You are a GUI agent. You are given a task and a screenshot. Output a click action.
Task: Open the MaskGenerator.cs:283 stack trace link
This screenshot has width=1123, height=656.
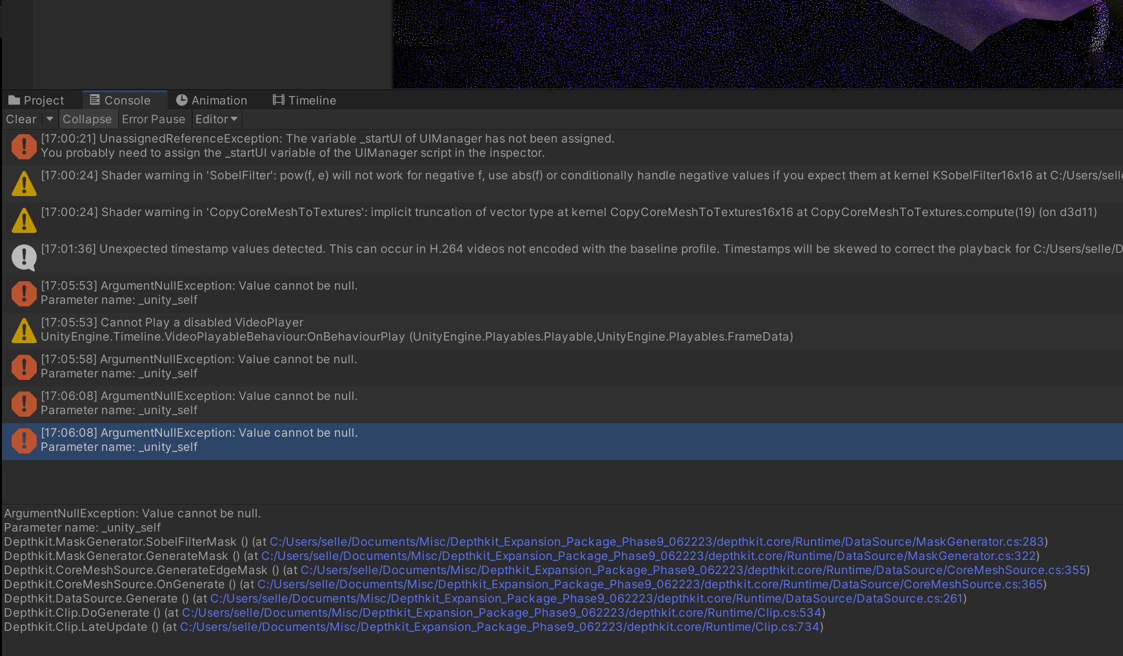[x=656, y=542]
